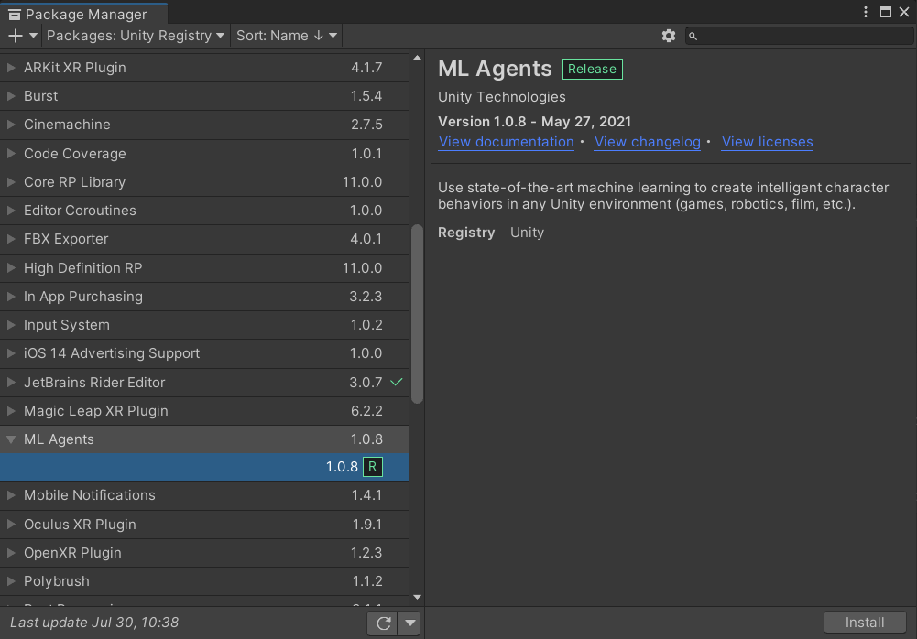
Task: Expand the Polybrush package versions
Action: 10,581
